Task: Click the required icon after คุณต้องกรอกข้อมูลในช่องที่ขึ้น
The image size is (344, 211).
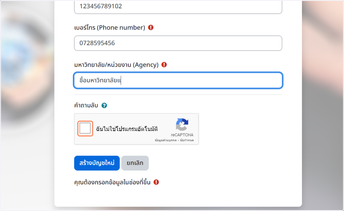Action: 156,182
